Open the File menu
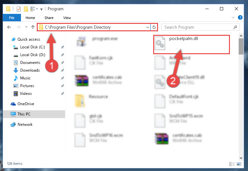The width and height of the screenshot is (248, 171). (12, 17)
